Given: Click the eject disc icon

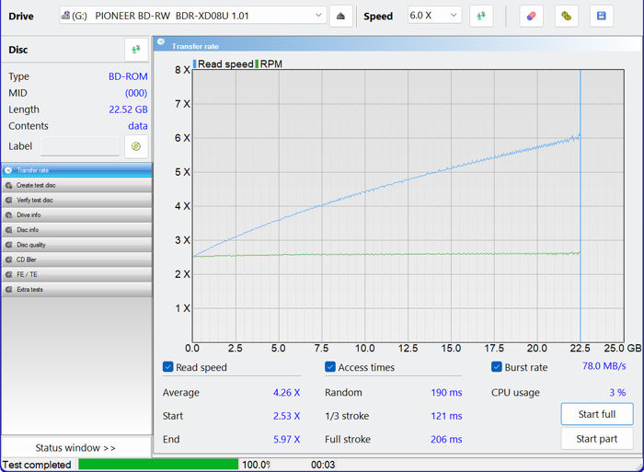Looking at the screenshot, I should [x=341, y=16].
